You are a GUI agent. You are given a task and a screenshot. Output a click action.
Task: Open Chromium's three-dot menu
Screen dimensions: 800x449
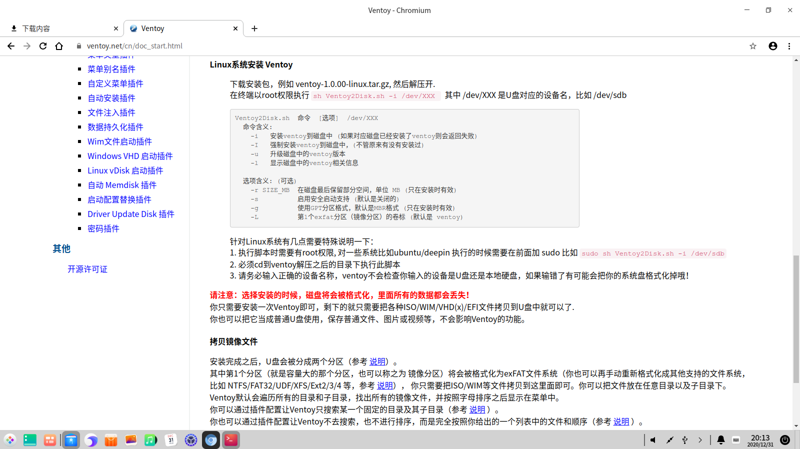point(789,46)
